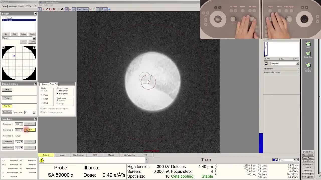Open FFT/IFFT Params icon

pyautogui.click(x=308, y=66)
